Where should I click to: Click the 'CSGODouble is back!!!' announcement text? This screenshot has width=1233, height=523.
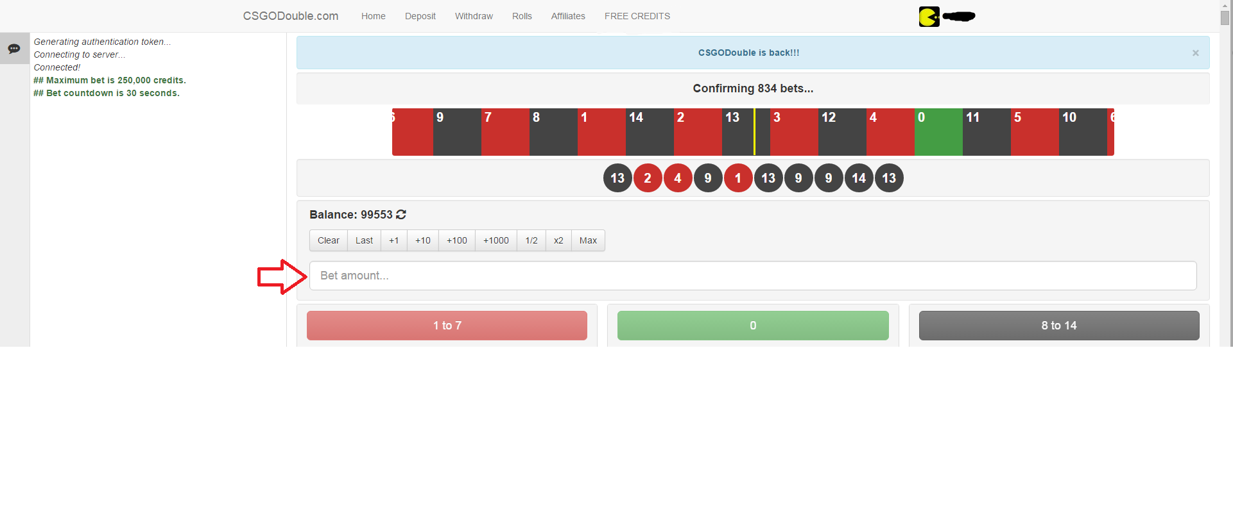click(749, 53)
